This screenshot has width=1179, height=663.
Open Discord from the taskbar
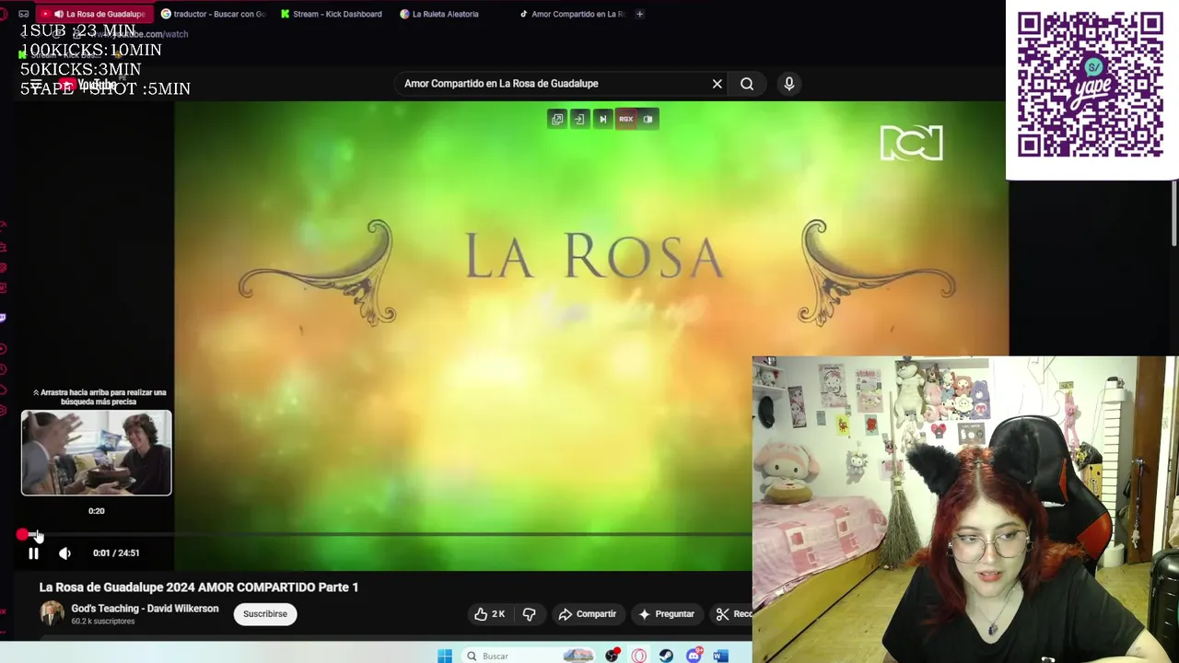pyautogui.click(x=694, y=656)
